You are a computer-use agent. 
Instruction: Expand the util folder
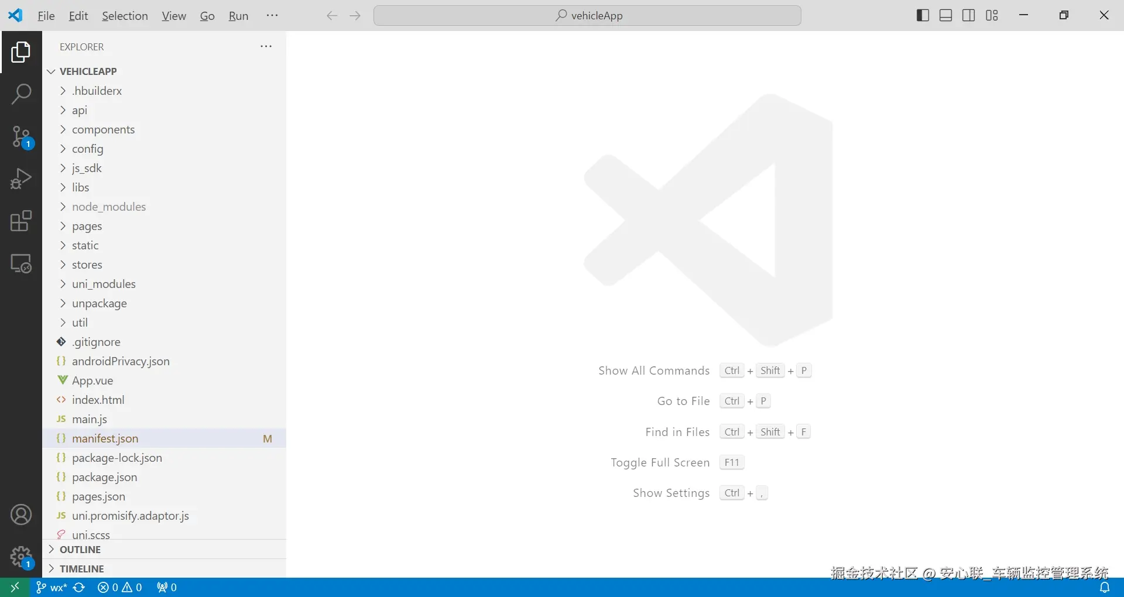coord(164,322)
